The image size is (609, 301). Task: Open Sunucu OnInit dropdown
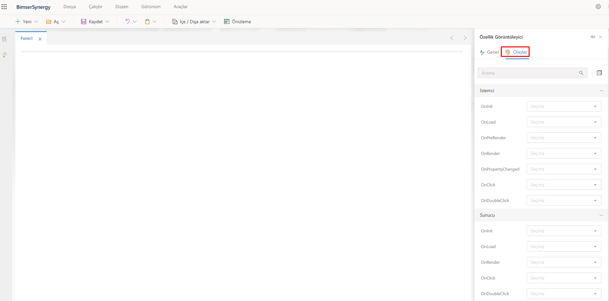(x=564, y=231)
